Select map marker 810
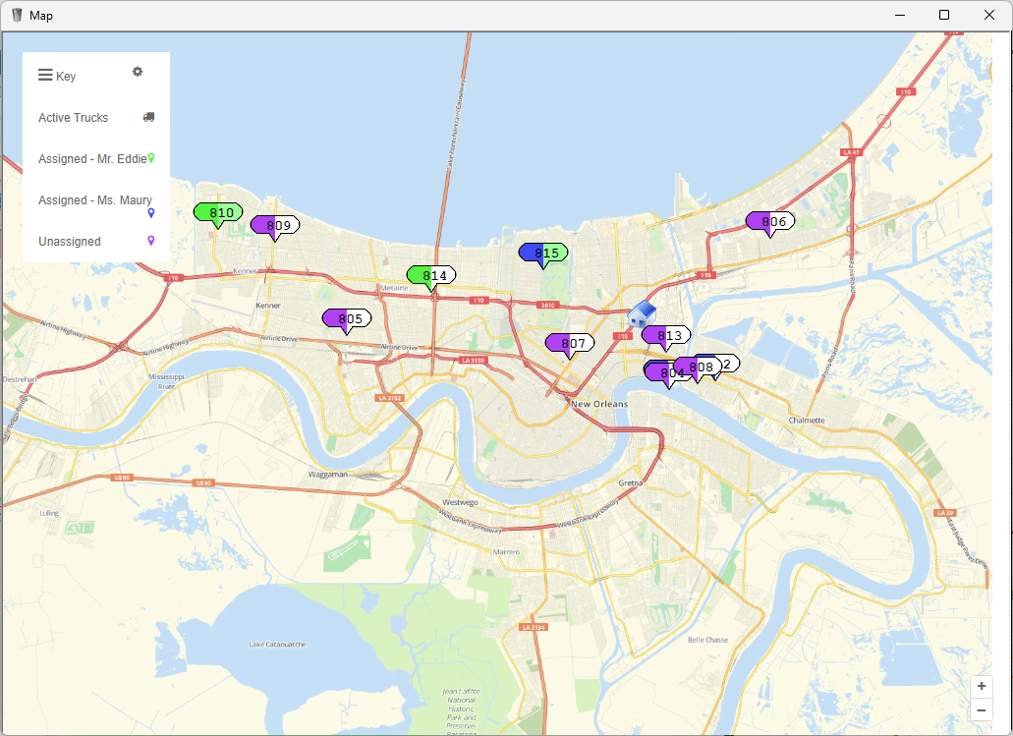 coord(218,212)
